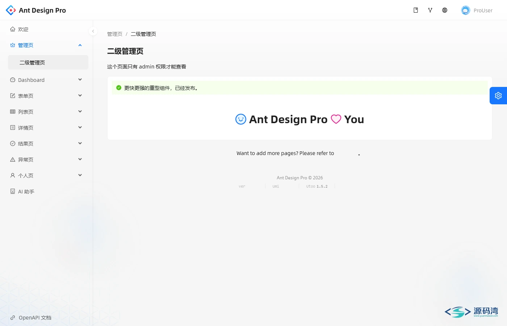Select the 二级管理页 submenu item
507x326 pixels.
[48, 62]
